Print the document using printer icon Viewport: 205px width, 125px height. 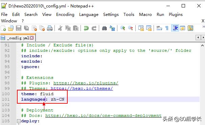[50, 28]
